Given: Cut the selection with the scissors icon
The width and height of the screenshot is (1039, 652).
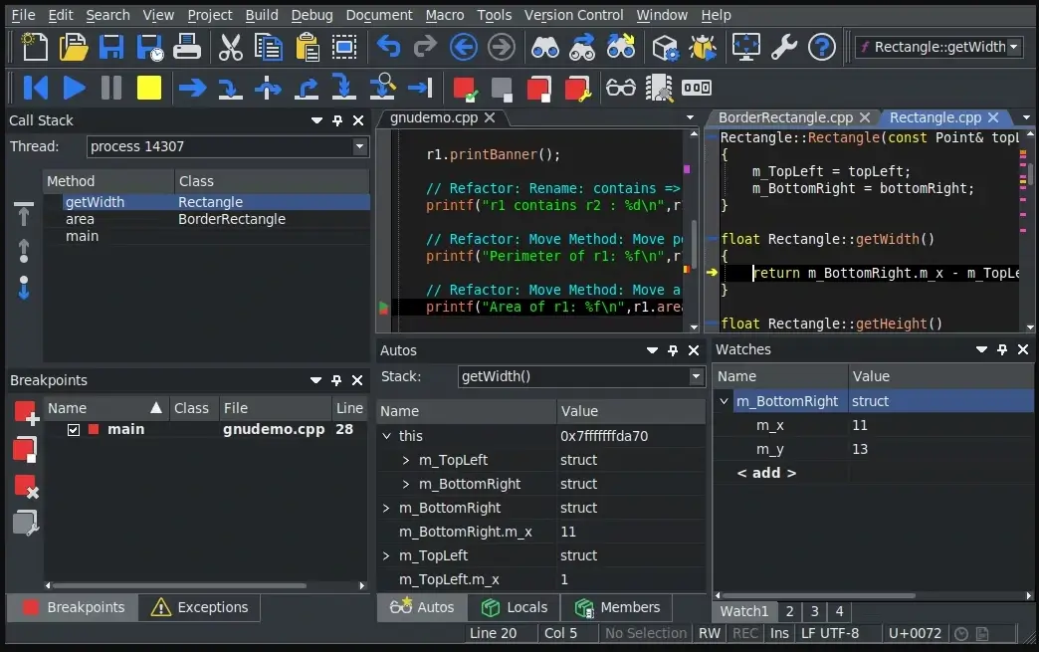Looking at the screenshot, I should click(231, 47).
